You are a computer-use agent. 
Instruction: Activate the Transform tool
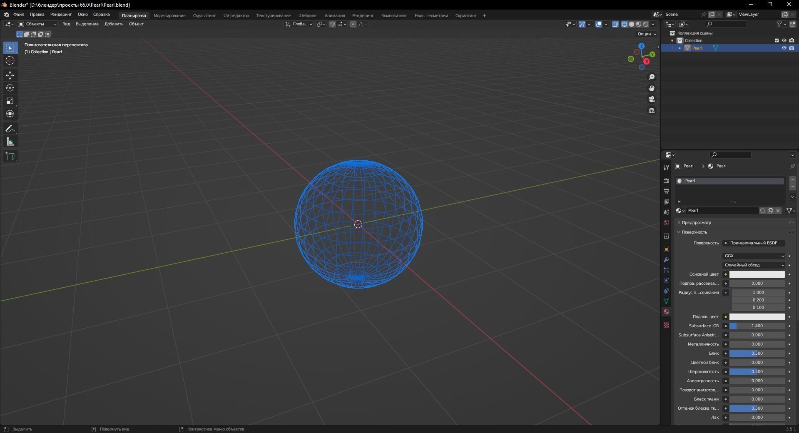tap(10, 114)
